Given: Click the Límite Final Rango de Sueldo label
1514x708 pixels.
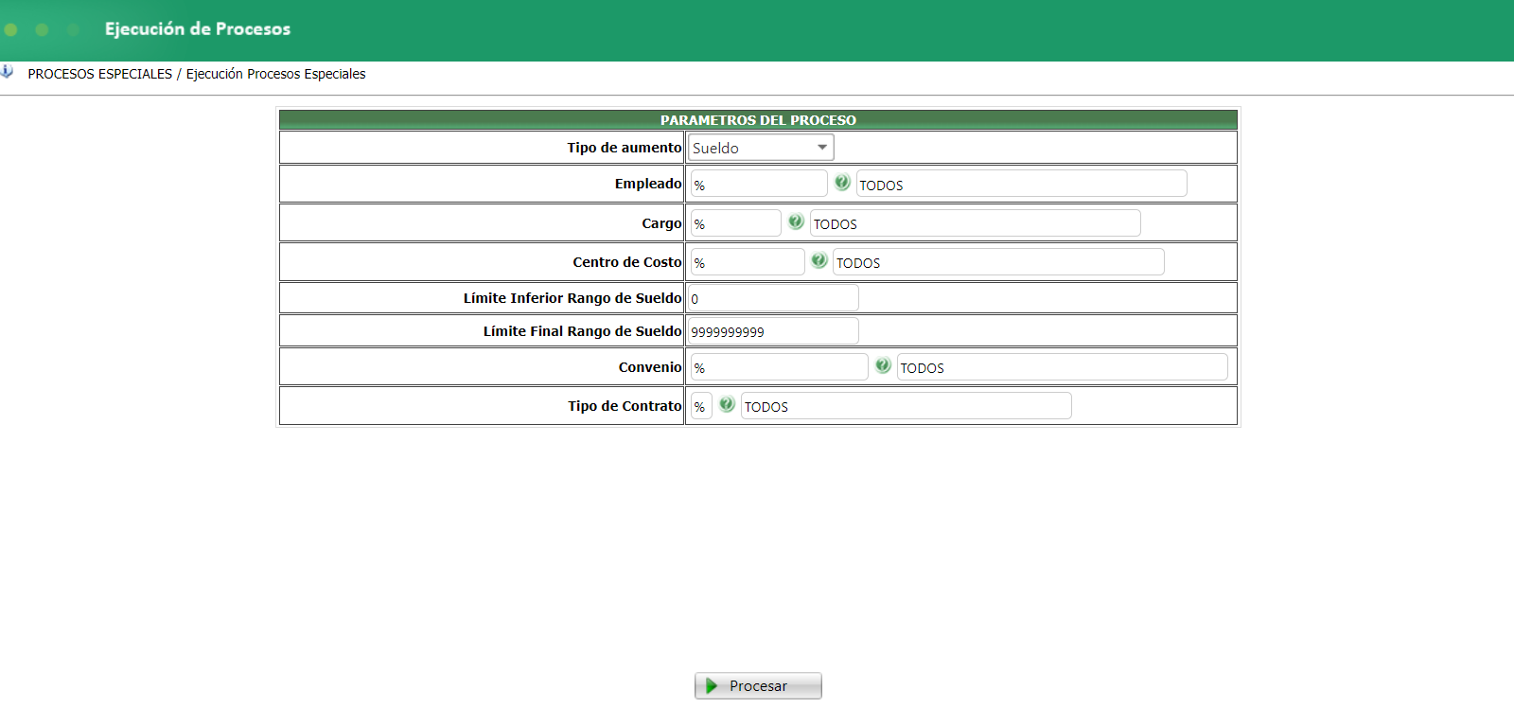Looking at the screenshot, I should [x=583, y=331].
